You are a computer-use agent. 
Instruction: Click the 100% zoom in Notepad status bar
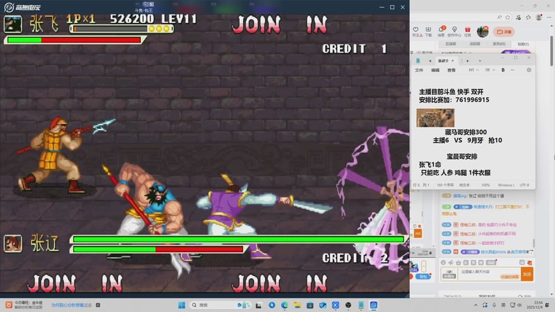pyautogui.click(x=486, y=185)
